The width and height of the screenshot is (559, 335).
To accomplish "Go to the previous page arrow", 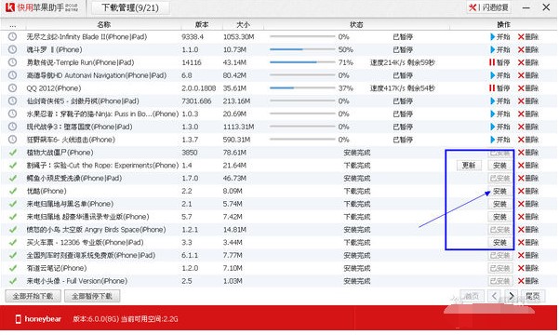I will point(494,296).
